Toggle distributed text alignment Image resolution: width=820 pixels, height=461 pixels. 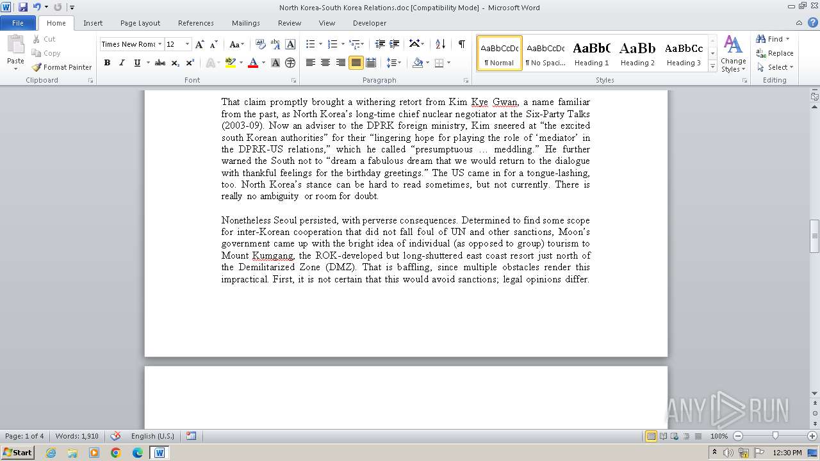pos(370,63)
